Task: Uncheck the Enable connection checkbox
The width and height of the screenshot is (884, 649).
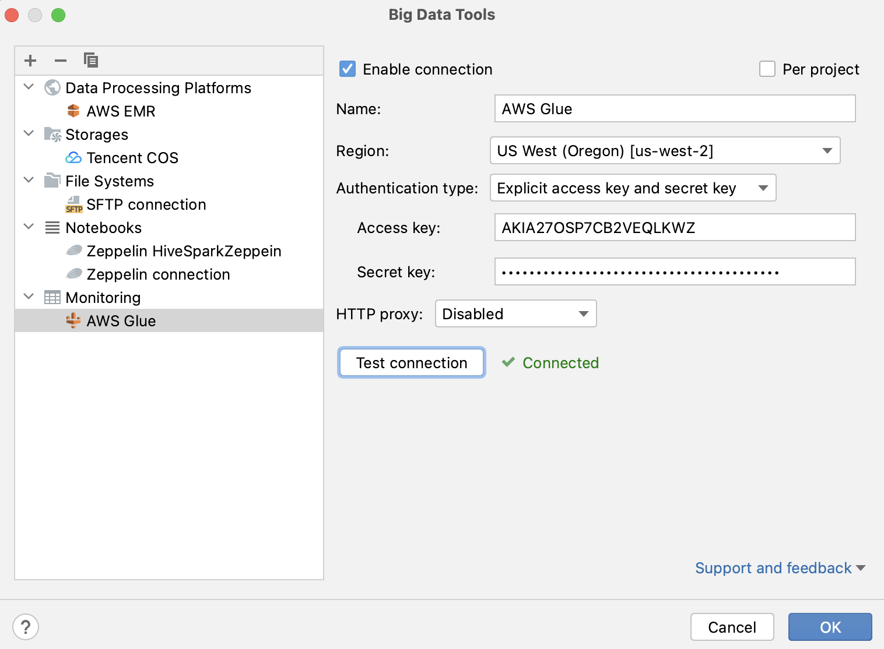Action: point(348,69)
